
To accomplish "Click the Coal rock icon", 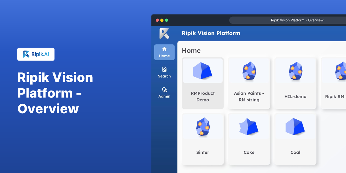I will coord(295,127).
